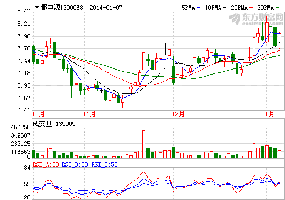Click the 466250 volume axis label
The image size is (285, 200).
(21, 127)
